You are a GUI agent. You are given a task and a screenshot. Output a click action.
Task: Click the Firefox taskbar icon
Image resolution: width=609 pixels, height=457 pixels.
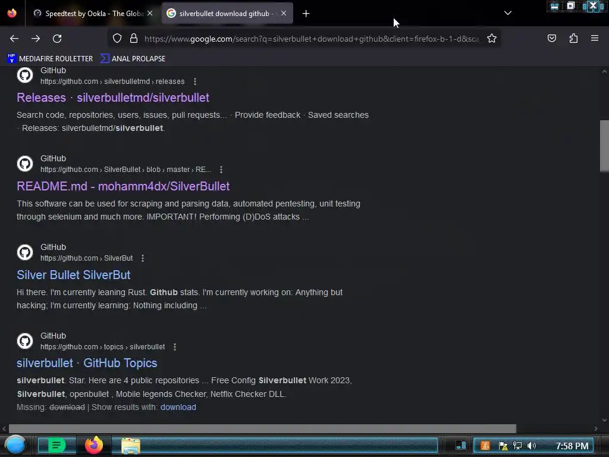[x=94, y=445]
